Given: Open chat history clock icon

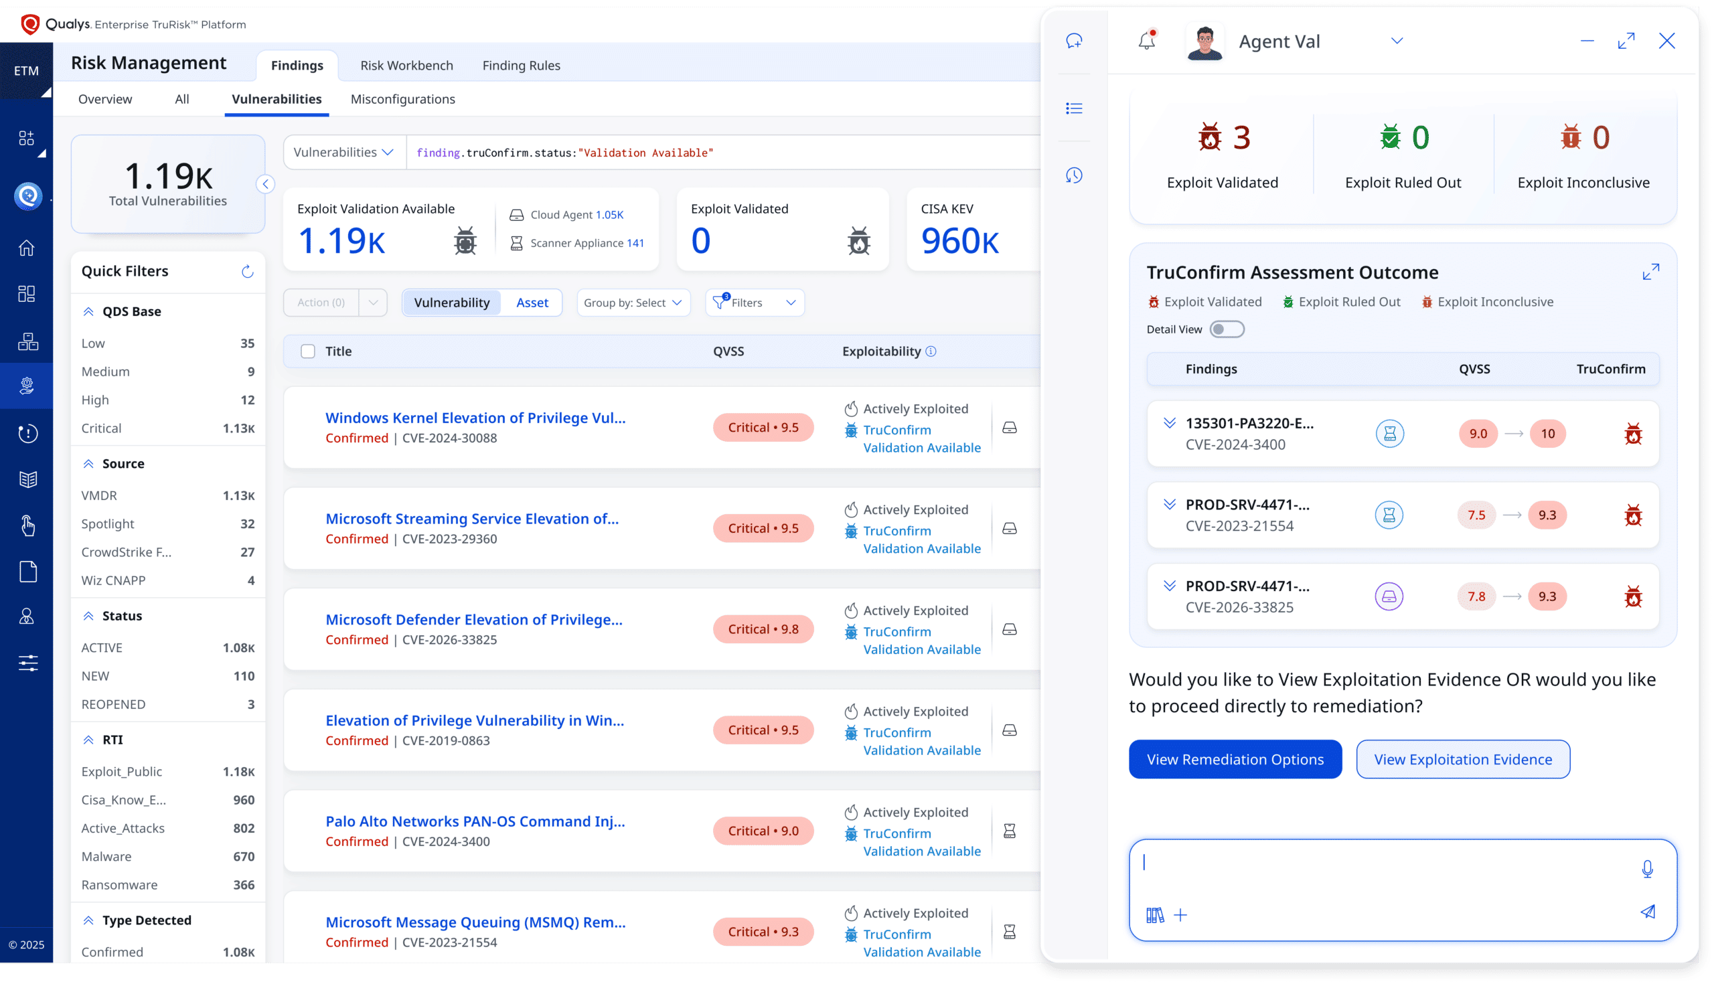Looking at the screenshot, I should click(x=1074, y=175).
